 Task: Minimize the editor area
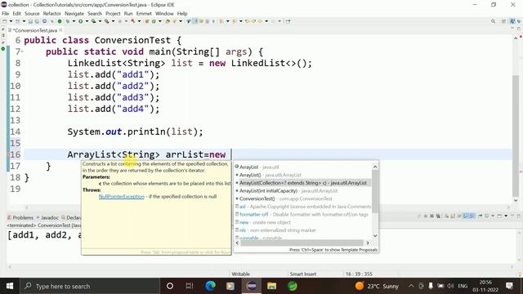512,29
